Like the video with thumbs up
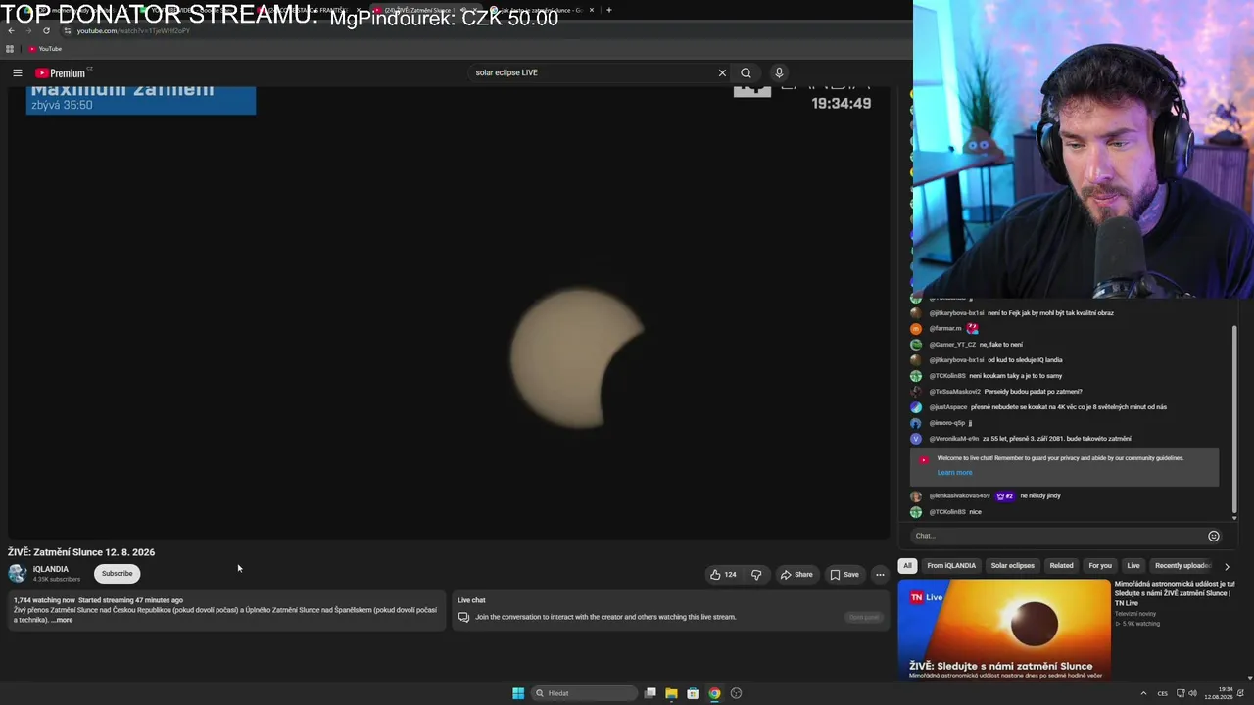 point(723,575)
